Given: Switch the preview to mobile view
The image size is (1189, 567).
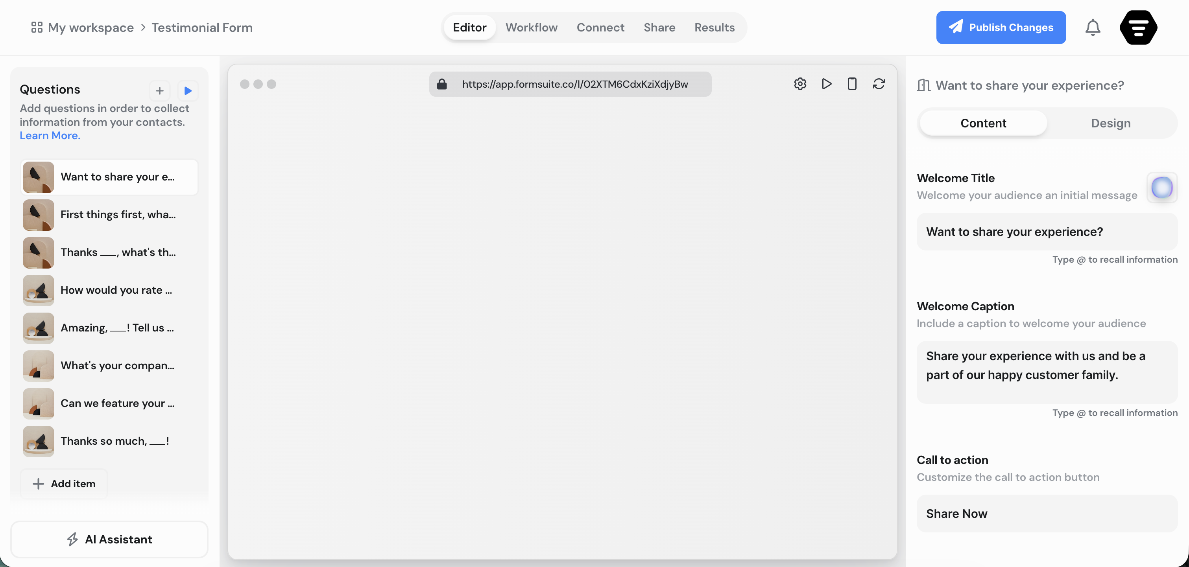Looking at the screenshot, I should click(852, 83).
